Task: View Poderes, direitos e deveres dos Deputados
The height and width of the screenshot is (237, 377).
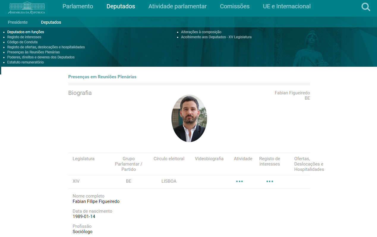Action: click(41, 57)
